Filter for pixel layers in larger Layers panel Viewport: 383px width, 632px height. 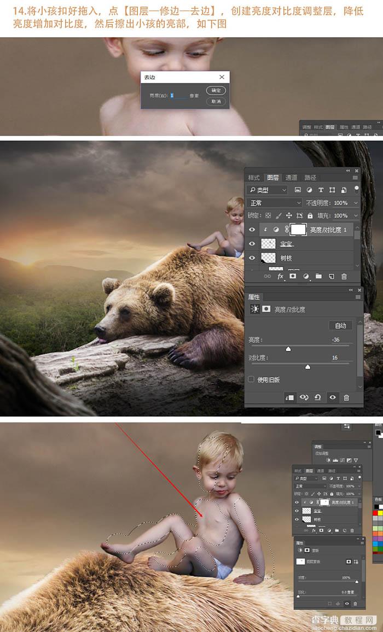tap(298, 190)
